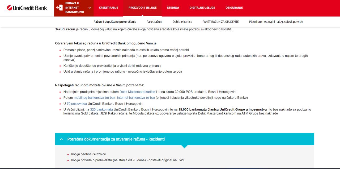340x169 pixels.
Task: Open Platni promet, trajni nalog, sefovi, potvrde
Action: coord(276,22)
